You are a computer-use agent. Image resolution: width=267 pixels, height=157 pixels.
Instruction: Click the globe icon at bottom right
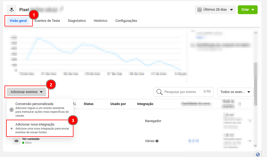258,154
